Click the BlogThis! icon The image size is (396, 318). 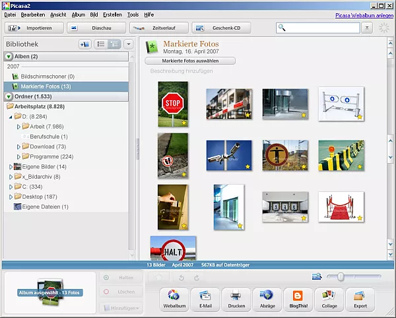(x=298, y=298)
